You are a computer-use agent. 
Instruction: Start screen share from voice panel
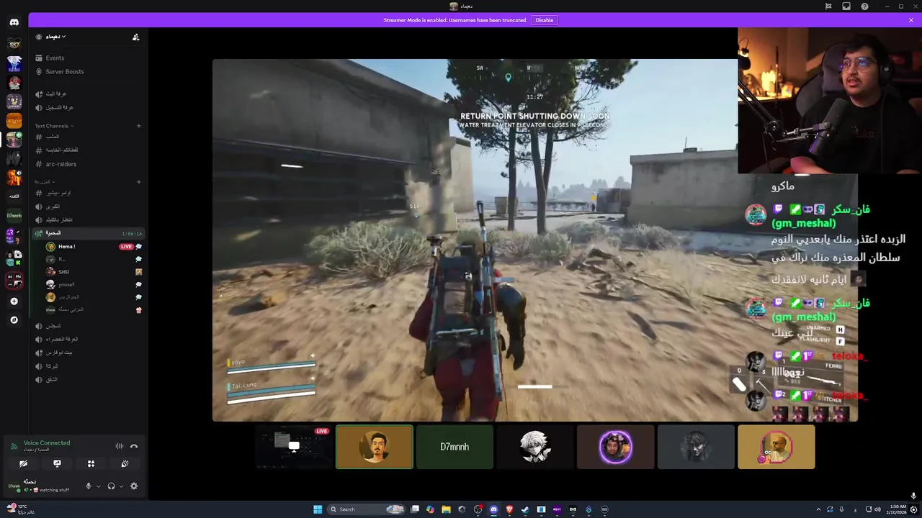57,464
